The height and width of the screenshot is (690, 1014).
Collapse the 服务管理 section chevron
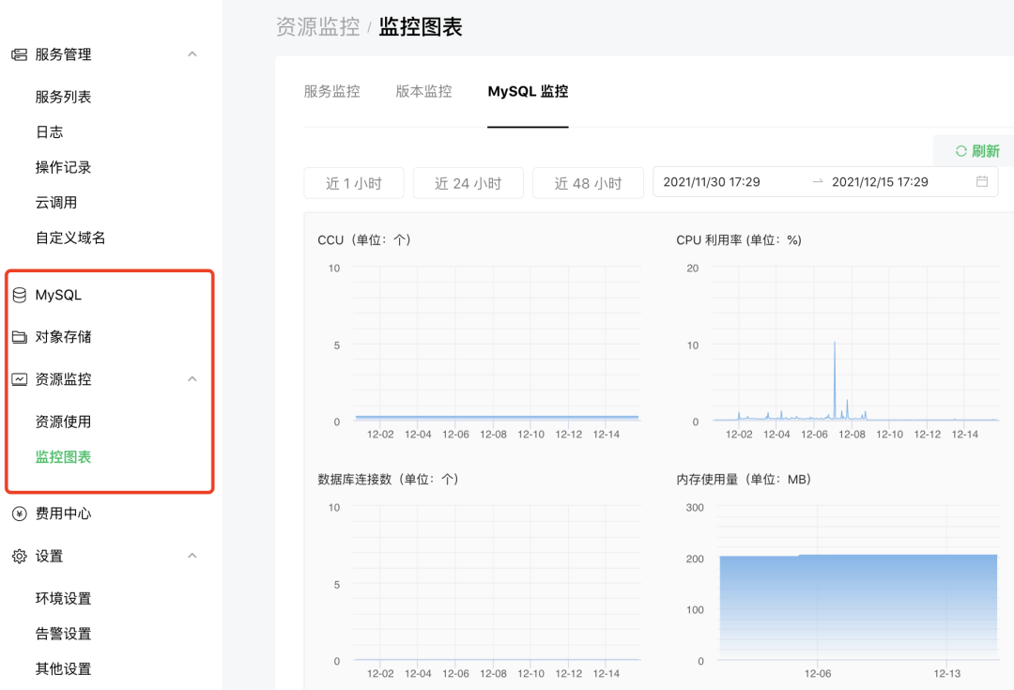192,54
